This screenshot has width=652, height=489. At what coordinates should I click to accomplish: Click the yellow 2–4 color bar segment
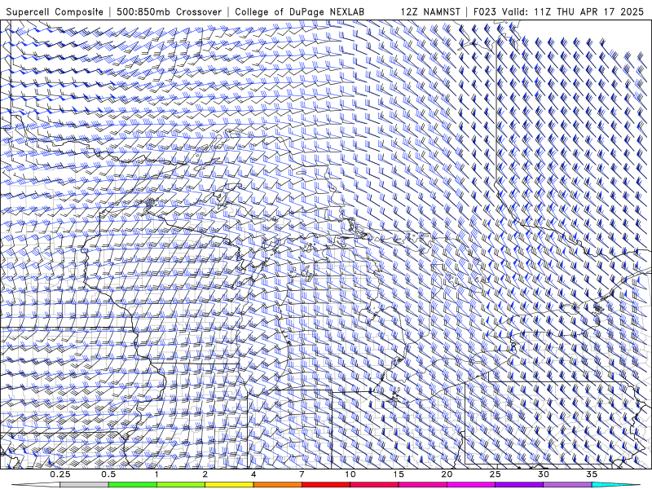[x=229, y=485]
